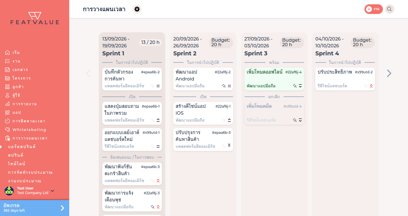Click the home icon beside เริ่ม
Screen dimensions: 408x216
pos(7,53)
